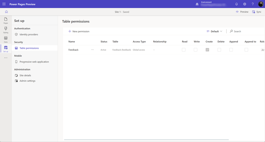Viewport: 265px width, 142px height.
Task: Open notifications bell
Action: click(x=236, y=4)
